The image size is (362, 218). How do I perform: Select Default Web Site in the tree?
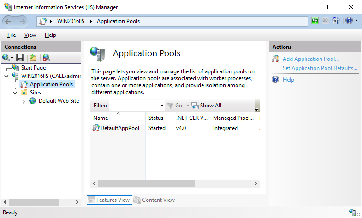click(59, 101)
